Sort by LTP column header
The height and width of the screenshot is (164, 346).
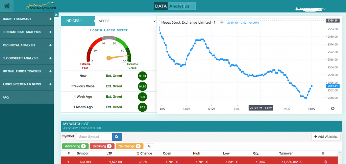pyautogui.click(x=109, y=154)
